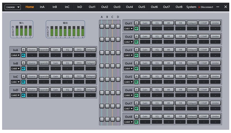Click the plus icon beside InB
This screenshot has width=231, height=133.
point(23,63)
